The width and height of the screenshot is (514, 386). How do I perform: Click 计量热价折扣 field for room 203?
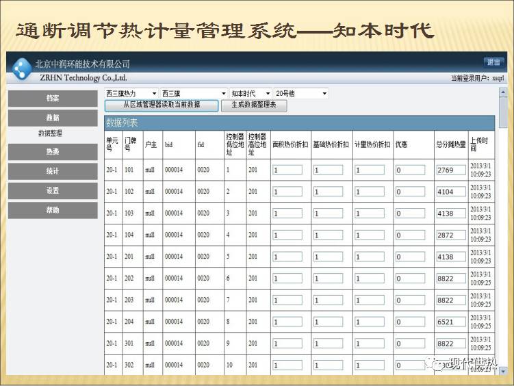click(x=370, y=300)
